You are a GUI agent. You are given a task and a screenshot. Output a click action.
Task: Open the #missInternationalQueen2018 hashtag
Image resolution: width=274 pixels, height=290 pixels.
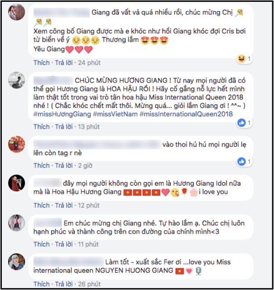pos(186,114)
